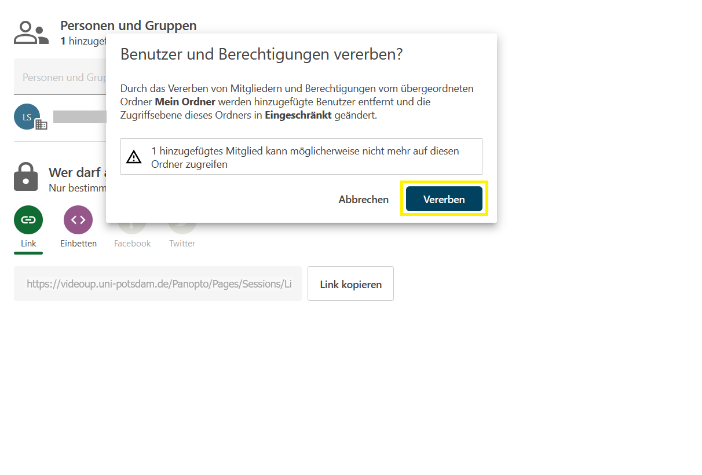Screen dimensions: 702x475
Task: Open the purple Einbetten embed icon
Action: click(x=78, y=220)
